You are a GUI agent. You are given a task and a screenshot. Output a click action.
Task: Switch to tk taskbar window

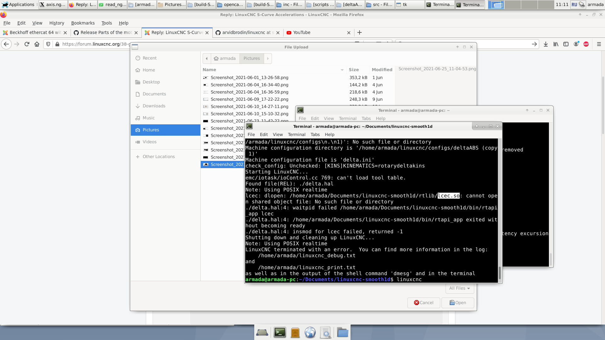409,5
